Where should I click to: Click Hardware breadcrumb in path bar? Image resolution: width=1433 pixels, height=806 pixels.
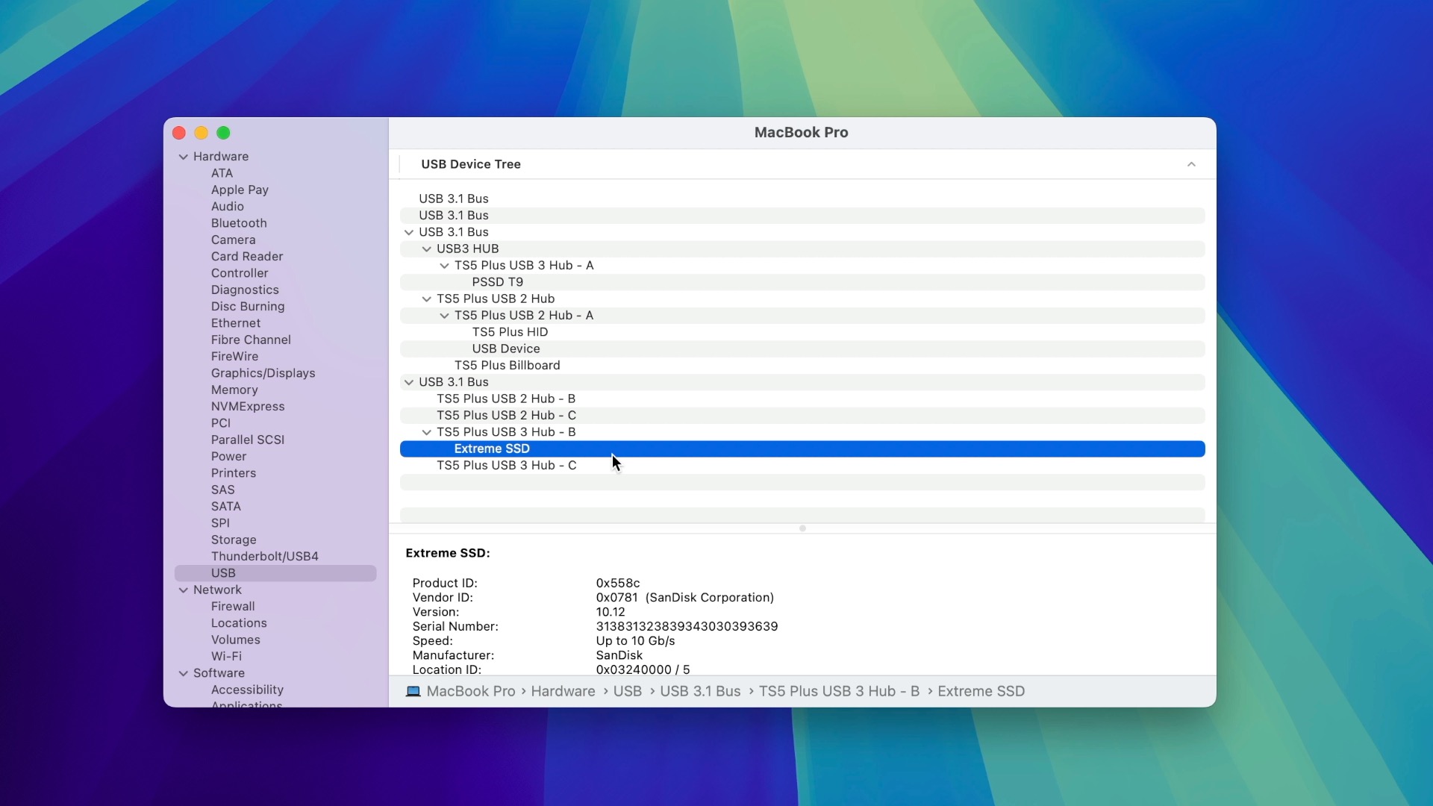click(x=563, y=692)
